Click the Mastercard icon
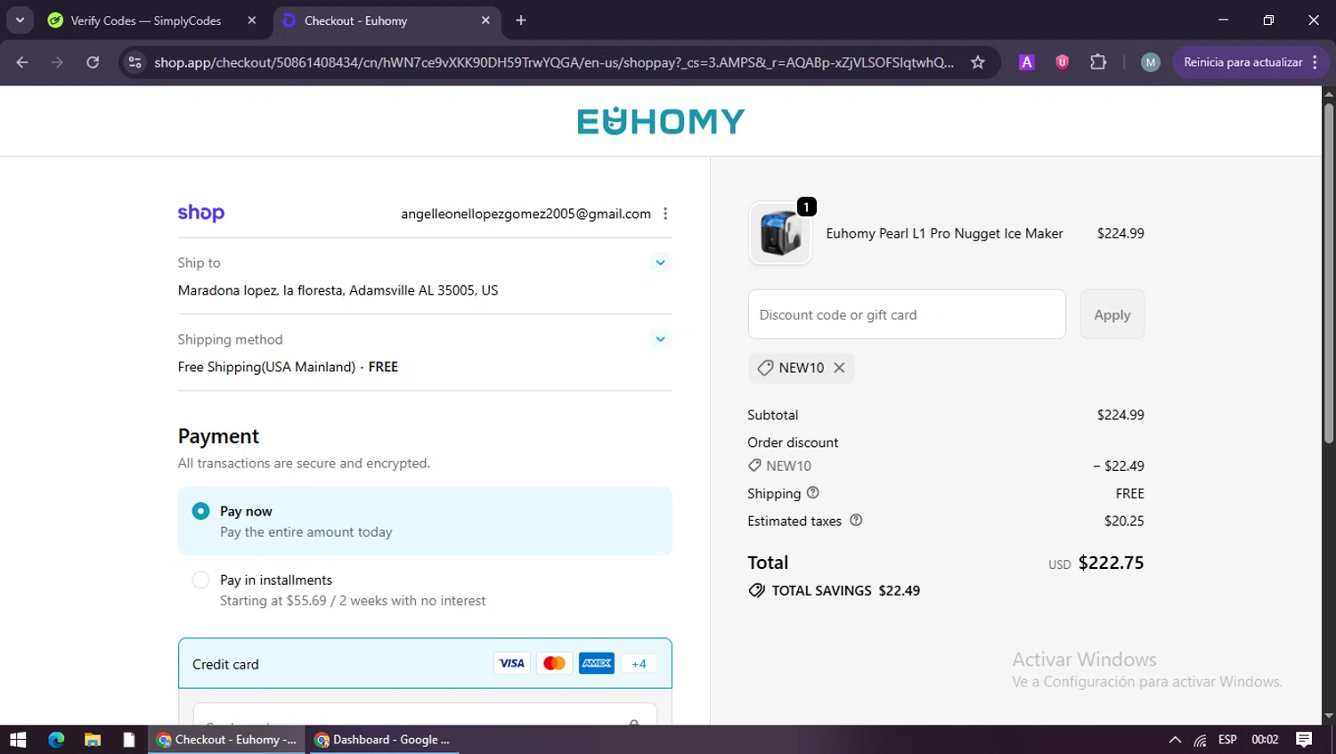The height and width of the screenshot is (754, 1336). (x=554, y=663)
